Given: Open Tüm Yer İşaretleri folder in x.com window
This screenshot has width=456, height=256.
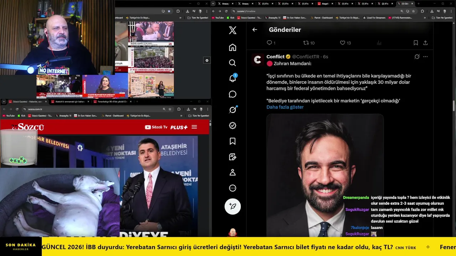Looking at the screenshot, I should pos(442,17).
